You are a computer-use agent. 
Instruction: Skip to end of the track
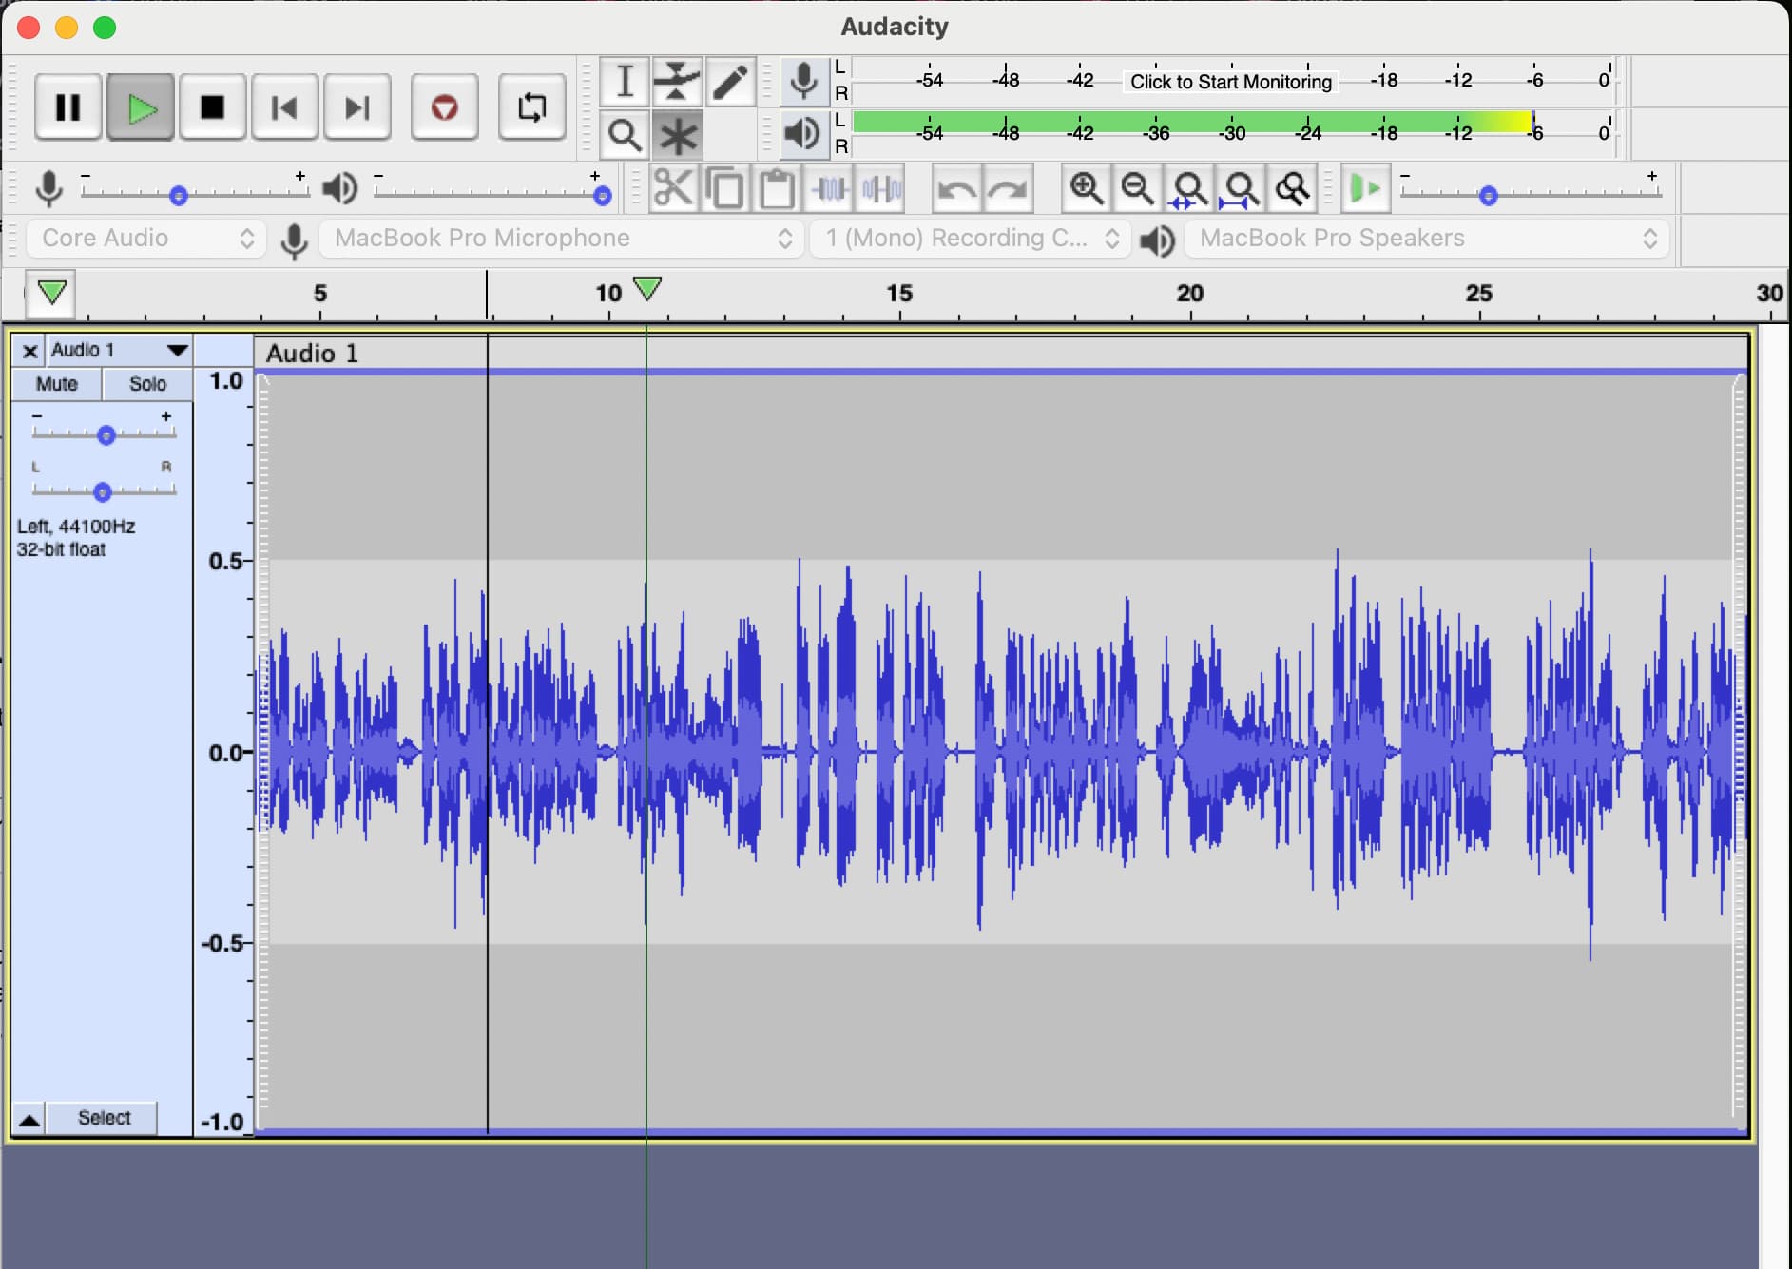356,107
